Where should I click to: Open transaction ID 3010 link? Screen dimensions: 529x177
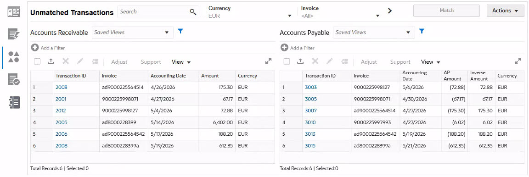(x=310, y=122)
